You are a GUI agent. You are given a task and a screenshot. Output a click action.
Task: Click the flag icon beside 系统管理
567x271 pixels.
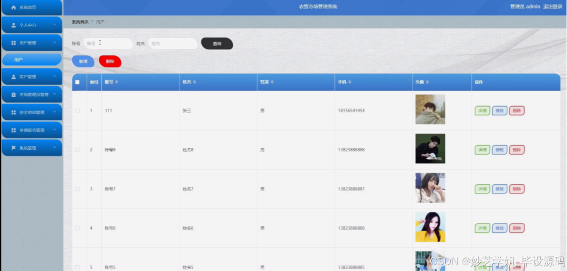[x=14, y=148]
